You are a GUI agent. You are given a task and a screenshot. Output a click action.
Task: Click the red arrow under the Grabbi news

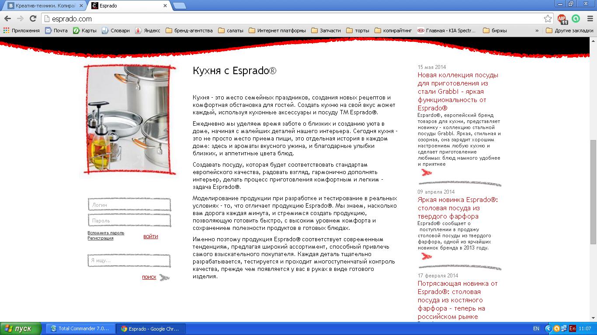coord(426,173)
